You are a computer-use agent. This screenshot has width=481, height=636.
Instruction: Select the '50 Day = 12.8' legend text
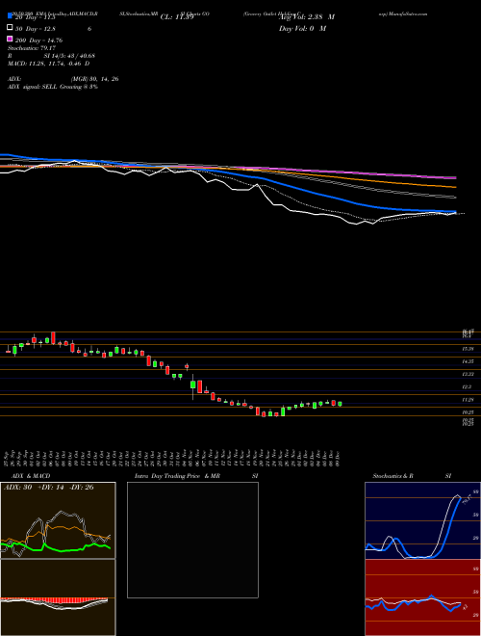(x=36, y=28)
